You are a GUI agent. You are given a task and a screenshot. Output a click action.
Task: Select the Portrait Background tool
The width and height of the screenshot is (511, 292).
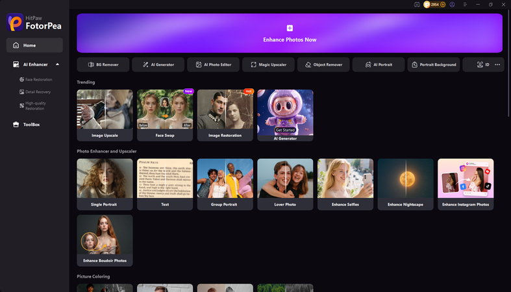pyautogui.click(x=434, y=64)
